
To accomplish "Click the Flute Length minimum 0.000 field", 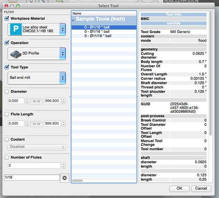I will tap(16, 123).
